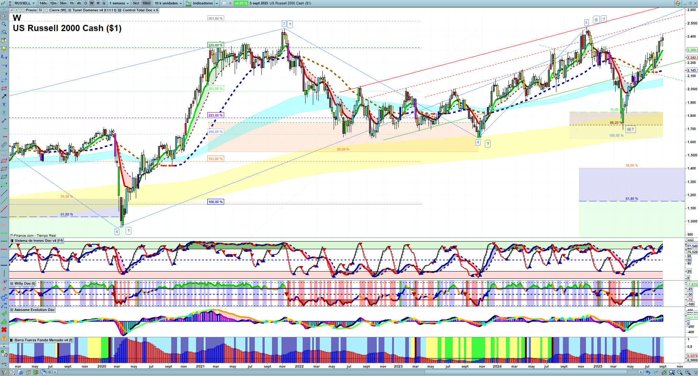Switch to the 1h timeframe

pyautogui.click(x=72, y=3)
